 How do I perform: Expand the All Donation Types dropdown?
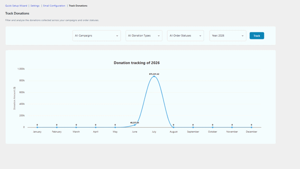[x=144, y=36]
